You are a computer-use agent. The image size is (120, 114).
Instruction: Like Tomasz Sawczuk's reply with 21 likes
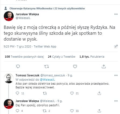click(x=72, y=93)
